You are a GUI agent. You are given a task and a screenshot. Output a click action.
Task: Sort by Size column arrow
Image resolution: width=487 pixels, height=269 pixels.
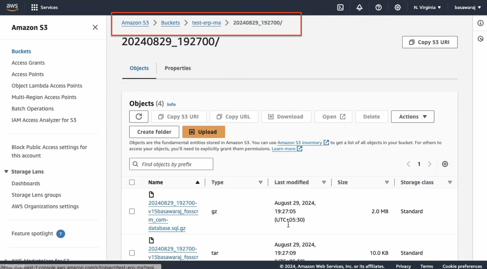(x=387, y=182)
